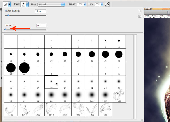Image resolution: width=170 pixels, height=122 pixels.
Task: Click the Opacity value field
Action: pos(80,4)
